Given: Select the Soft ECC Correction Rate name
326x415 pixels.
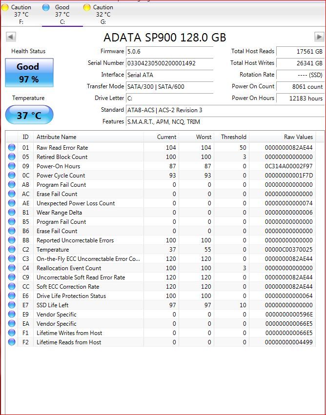Looking at the screenshot, I should (68, 287).
